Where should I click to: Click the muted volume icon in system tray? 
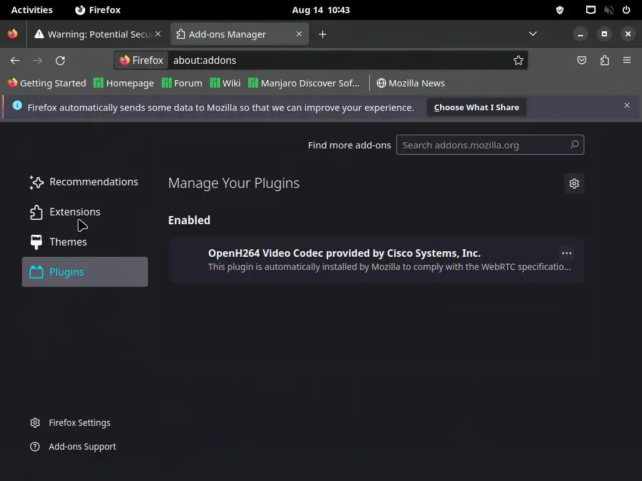click(608, 10)
